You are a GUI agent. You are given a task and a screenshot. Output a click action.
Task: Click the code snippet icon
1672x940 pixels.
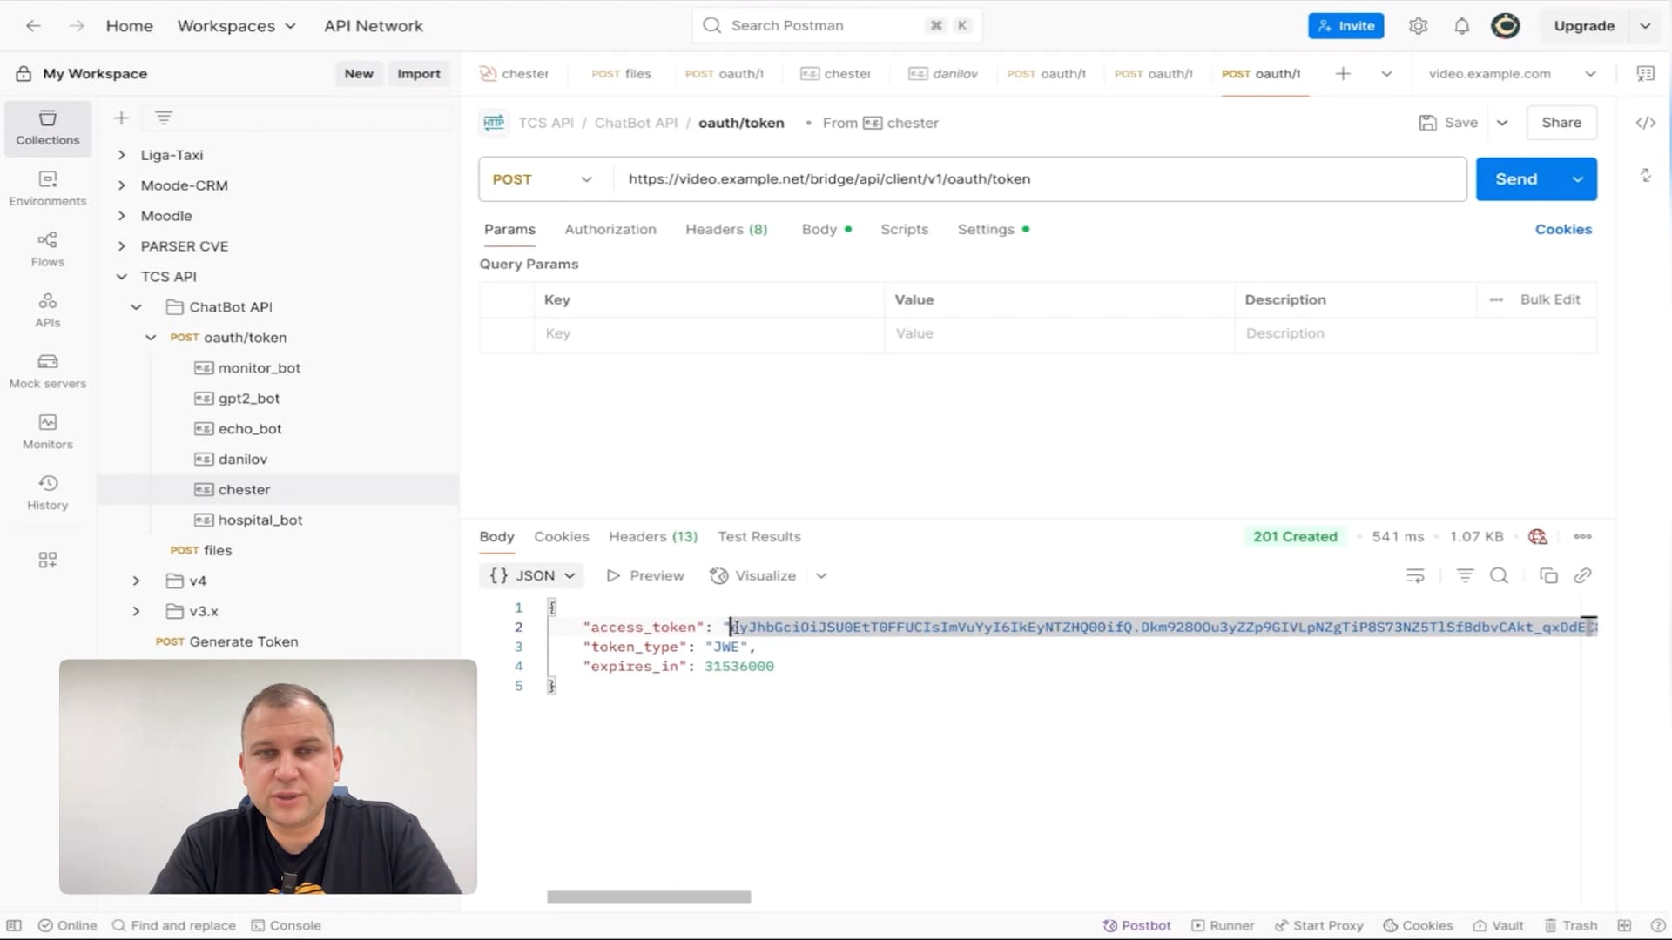click(x=1645, y=123)
